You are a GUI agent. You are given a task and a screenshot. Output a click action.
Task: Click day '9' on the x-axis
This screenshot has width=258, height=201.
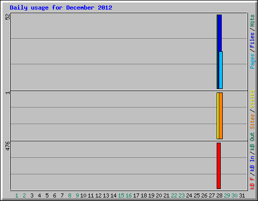pos(77,195)
